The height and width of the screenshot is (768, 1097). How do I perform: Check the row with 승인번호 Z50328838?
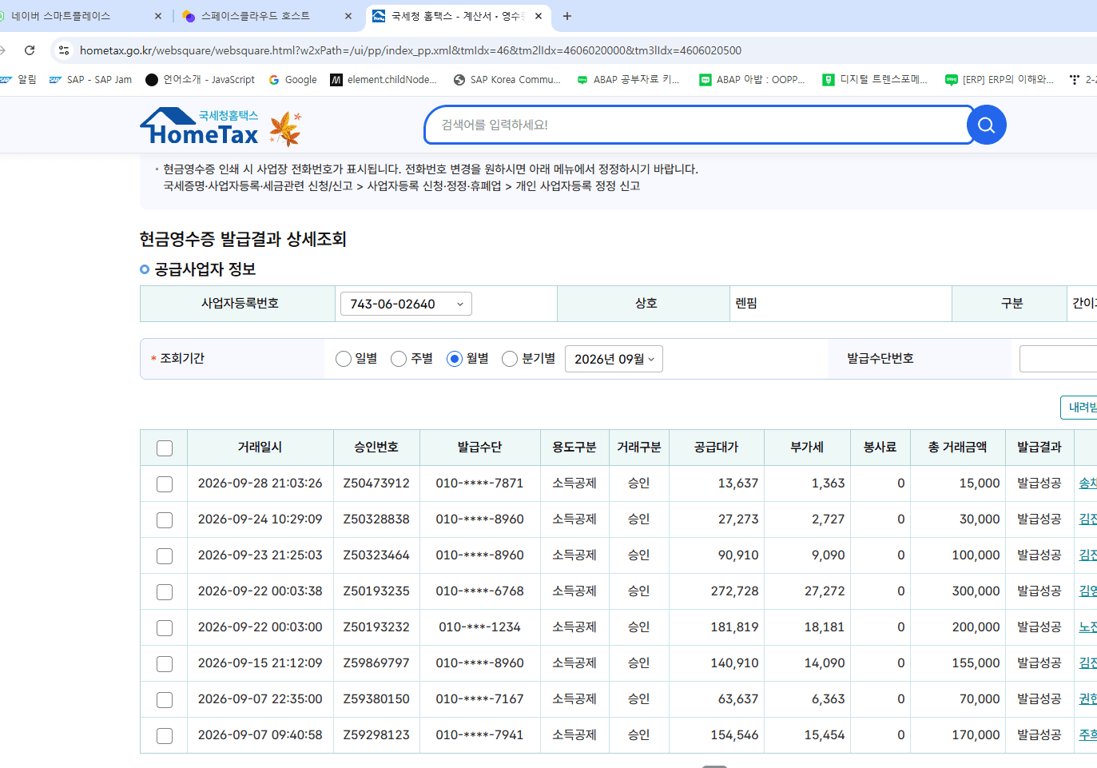(x=165, y=520)
